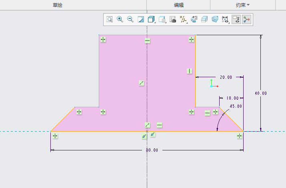Click the Refit view magnifier icon
The height and width of the screenshot is (188, 286).
(109, 19)
